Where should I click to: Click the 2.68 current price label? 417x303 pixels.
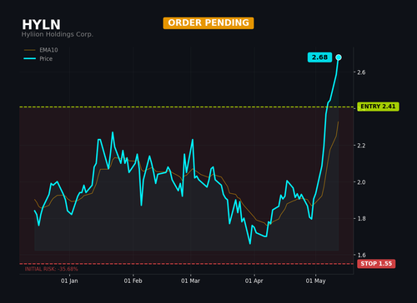(x=319, y=57)
